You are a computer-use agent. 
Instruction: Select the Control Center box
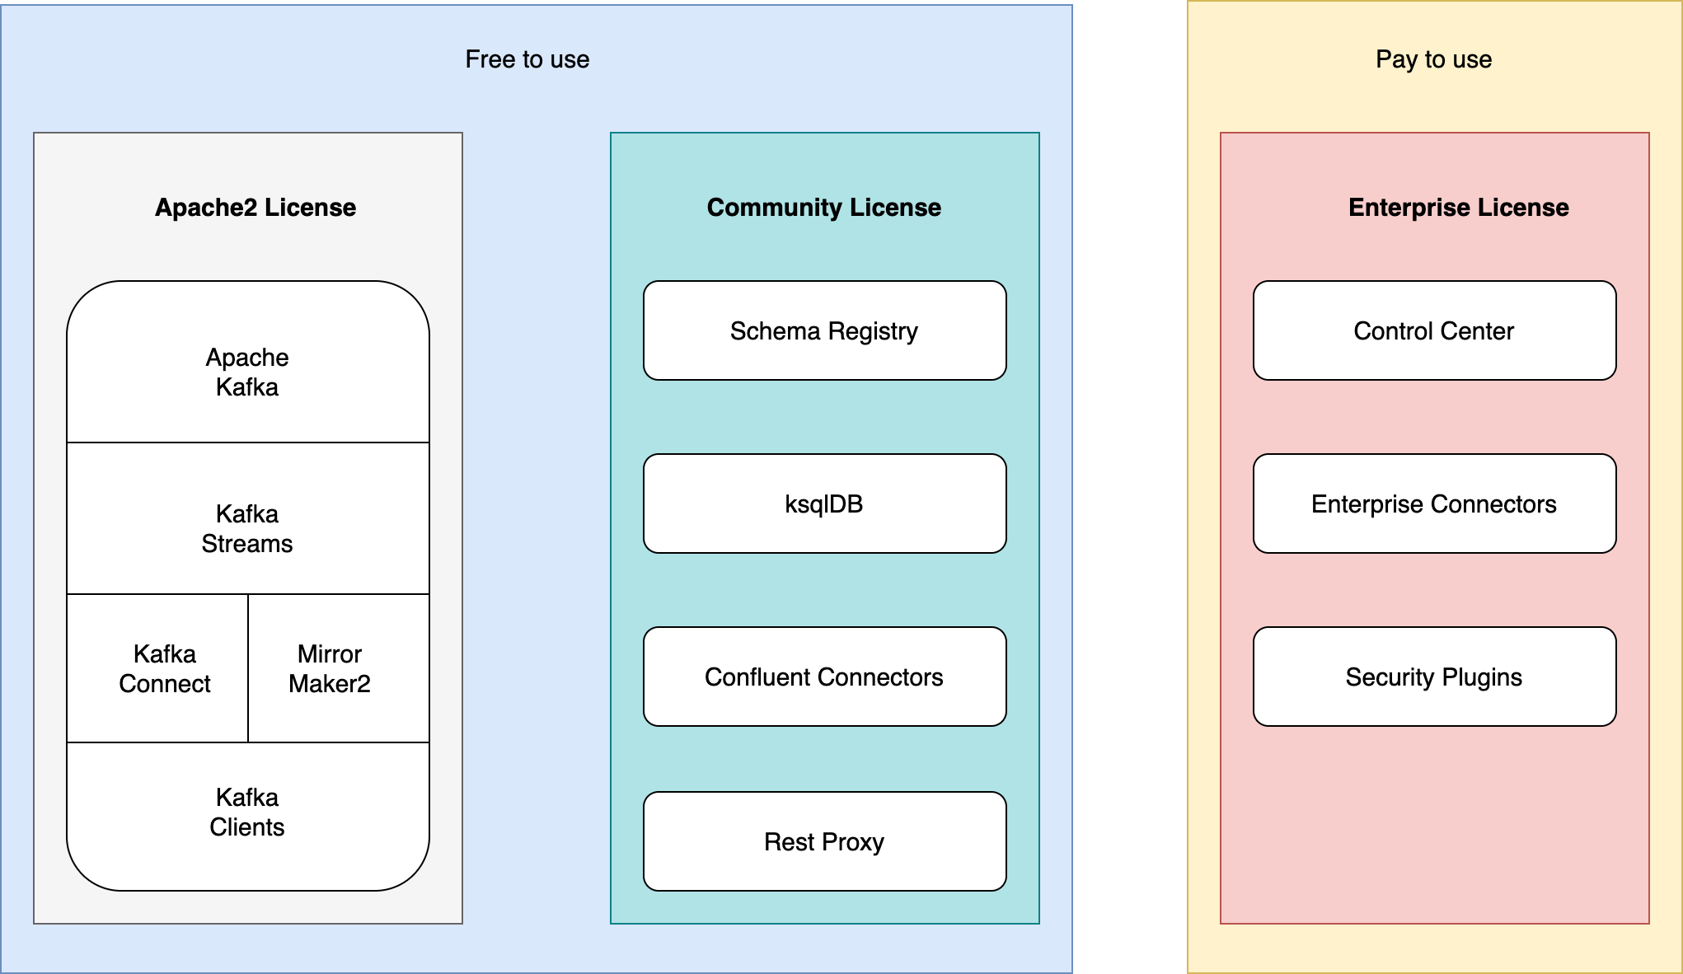tap(1434, 330)
